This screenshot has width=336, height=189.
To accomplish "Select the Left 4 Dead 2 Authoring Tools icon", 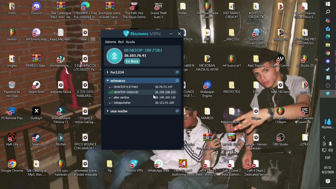I will (x=183, y=168).
